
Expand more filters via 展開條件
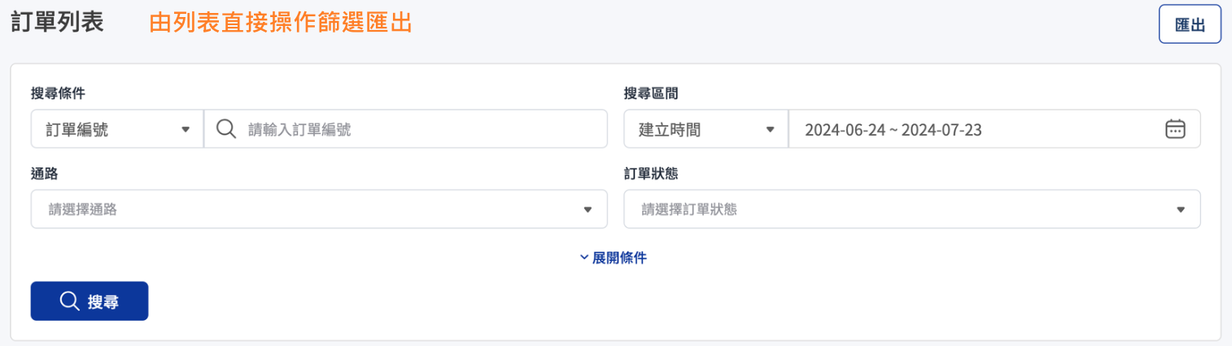tap(619, 257)
